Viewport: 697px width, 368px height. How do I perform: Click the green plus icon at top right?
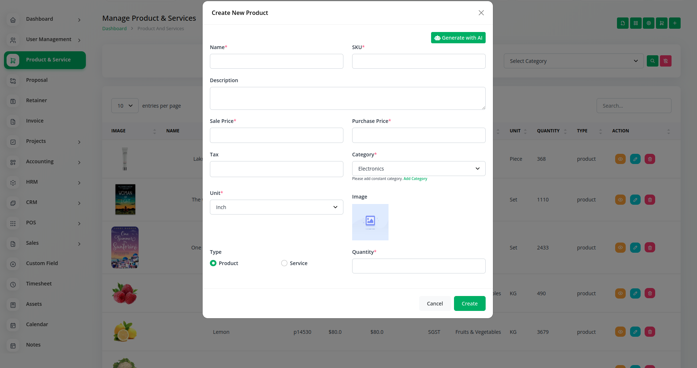(x=674, y=23)
